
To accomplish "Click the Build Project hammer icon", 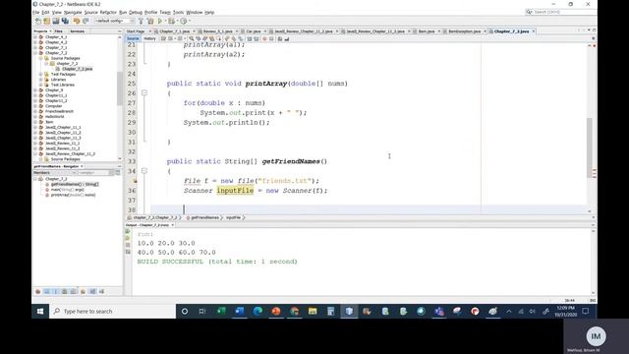I will pyautogui.click(x=141, y=21).
